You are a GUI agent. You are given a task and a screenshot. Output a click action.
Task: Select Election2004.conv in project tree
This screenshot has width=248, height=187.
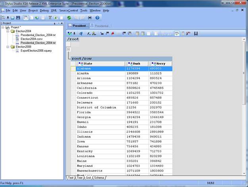point(31,39)
